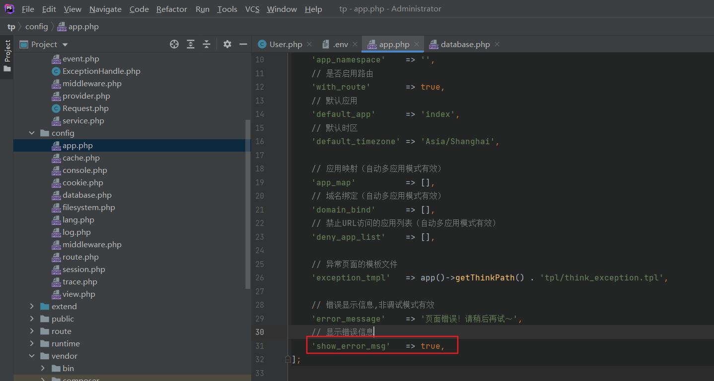Viewport: 714px width, 381px height.
Task: Click line number 26 in the gutter
Action: point(260,278)
